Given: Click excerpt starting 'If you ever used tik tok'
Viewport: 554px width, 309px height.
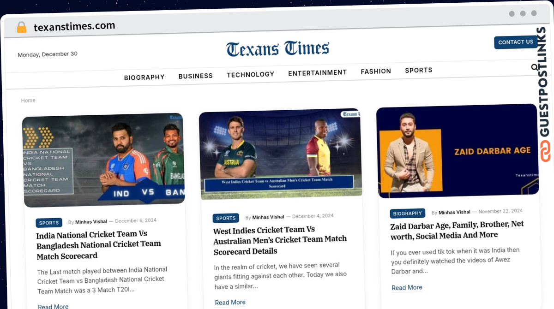Looking at the screenshot, I should click(455, 261).
